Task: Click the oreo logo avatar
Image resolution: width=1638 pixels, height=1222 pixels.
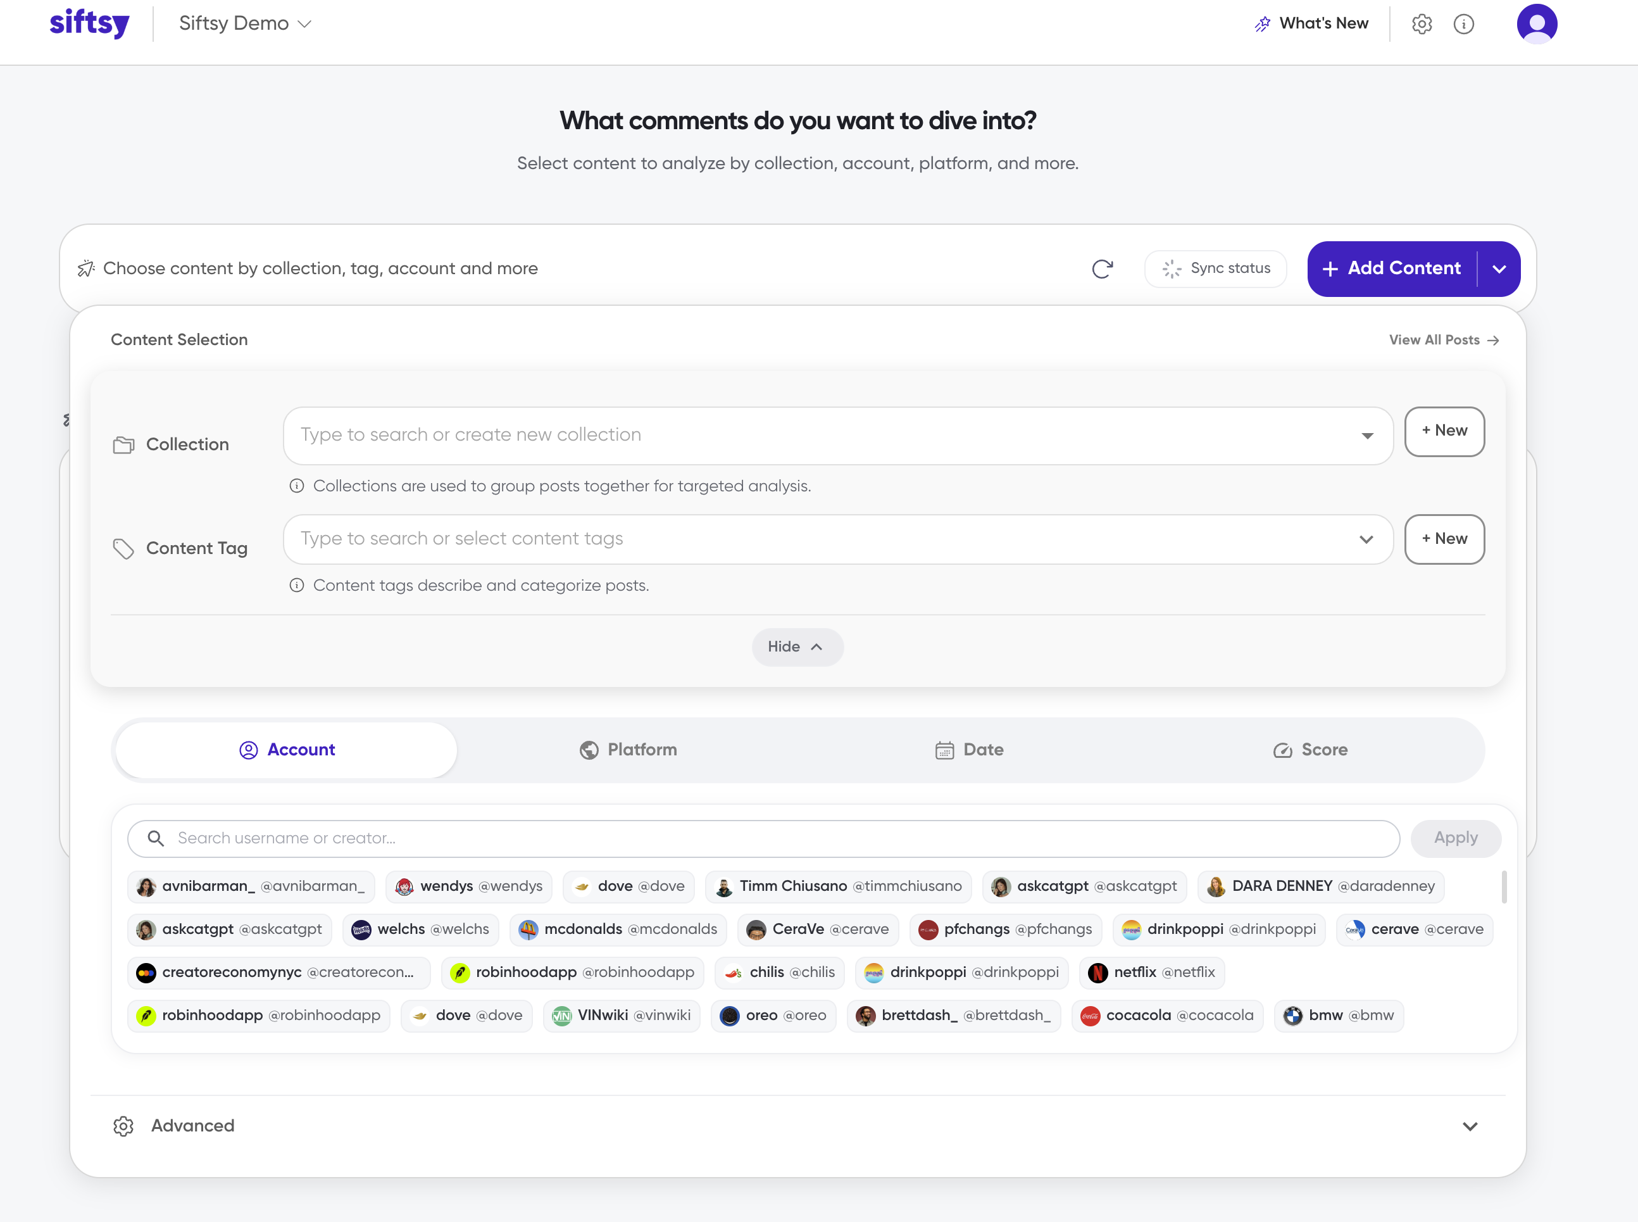Action: tap(729, 1016)
